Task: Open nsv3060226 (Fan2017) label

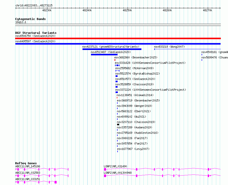Action: pyautogui.click(x=132, y=138)
